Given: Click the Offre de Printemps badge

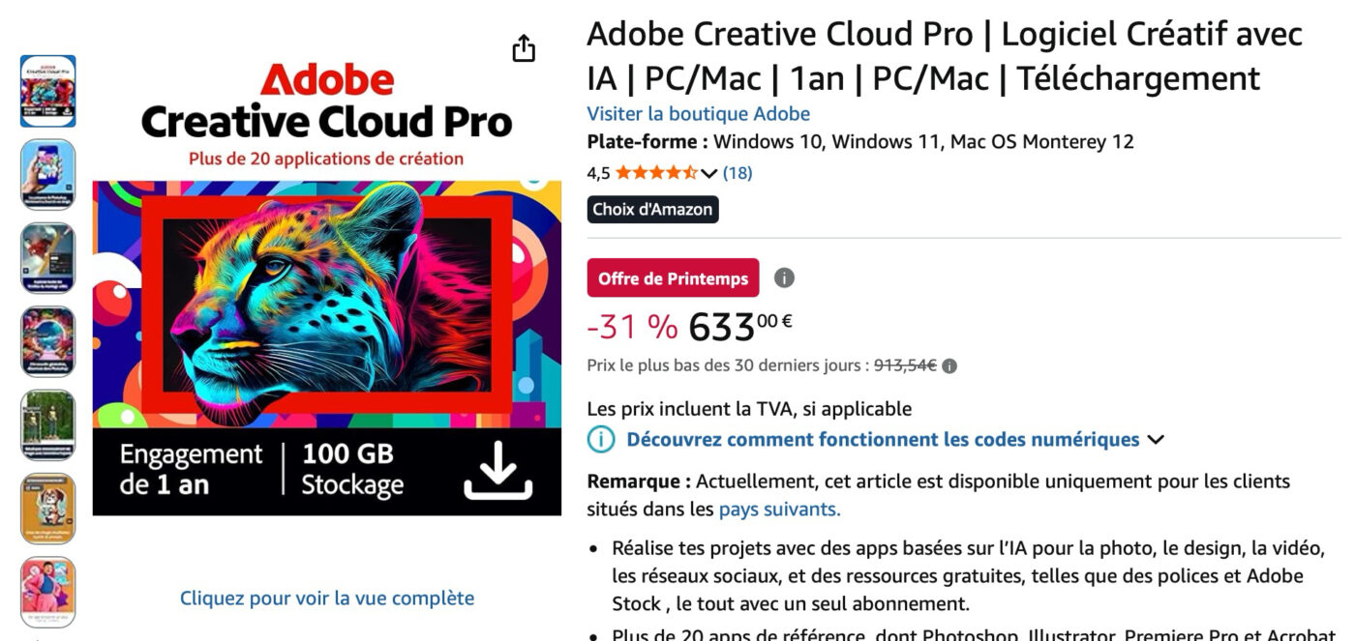Looking at the screenshot, I should 673,278.
